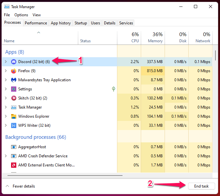Image resolution: width=220 pixels, height=196 pixels.
Task: Expand the Skitch (32 bit) process group
Action: click(x=6, y=98)
